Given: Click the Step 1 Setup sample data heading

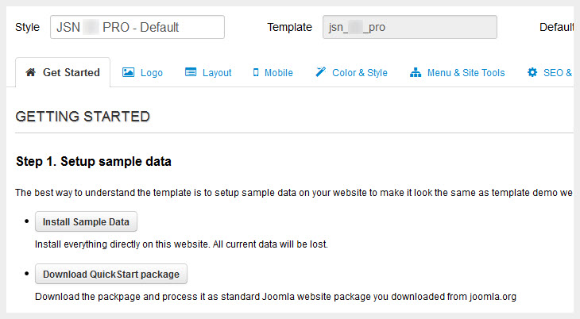Looking at the screenshot, I should coord(94,162).
